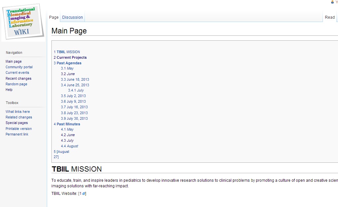Image resolution: width=338 pixels, height=207 pixels.
Task: Click What links here in Toolbox
Action: coord(17,112)
